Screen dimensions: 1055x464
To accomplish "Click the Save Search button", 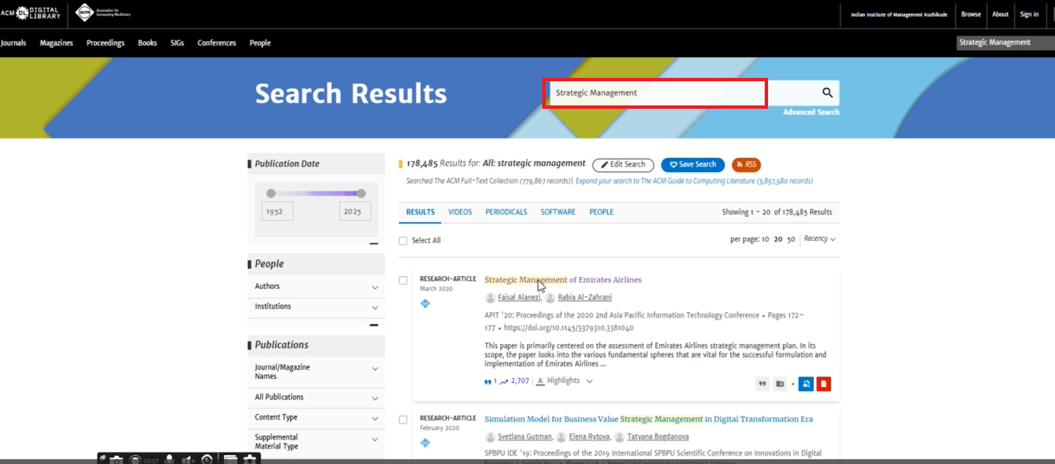I will (693, 165).
